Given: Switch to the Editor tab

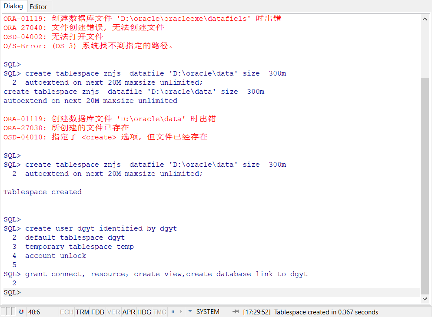Looking at the screenshot, I should pyautogui.click(x=38, y=7).
